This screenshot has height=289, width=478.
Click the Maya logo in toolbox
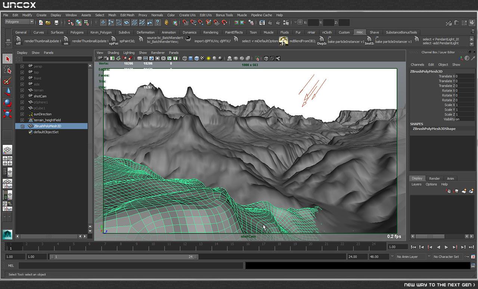click(x=7, y=235)
